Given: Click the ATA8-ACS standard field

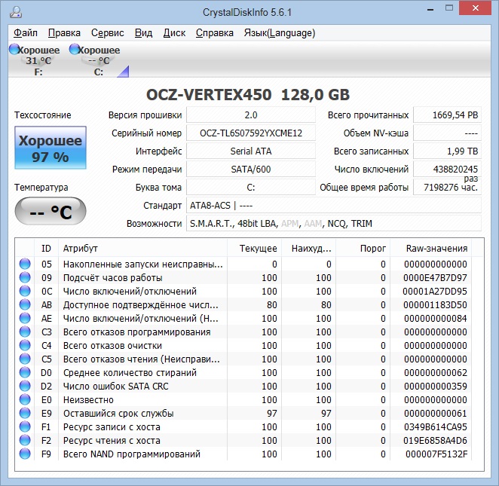Looking at the screenshot, I should point(333,206).
